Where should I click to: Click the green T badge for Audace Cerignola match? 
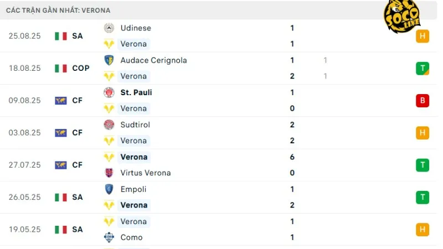pos(423,68)
